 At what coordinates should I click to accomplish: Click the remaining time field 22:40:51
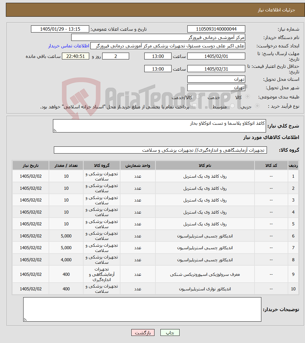(76, 56)
